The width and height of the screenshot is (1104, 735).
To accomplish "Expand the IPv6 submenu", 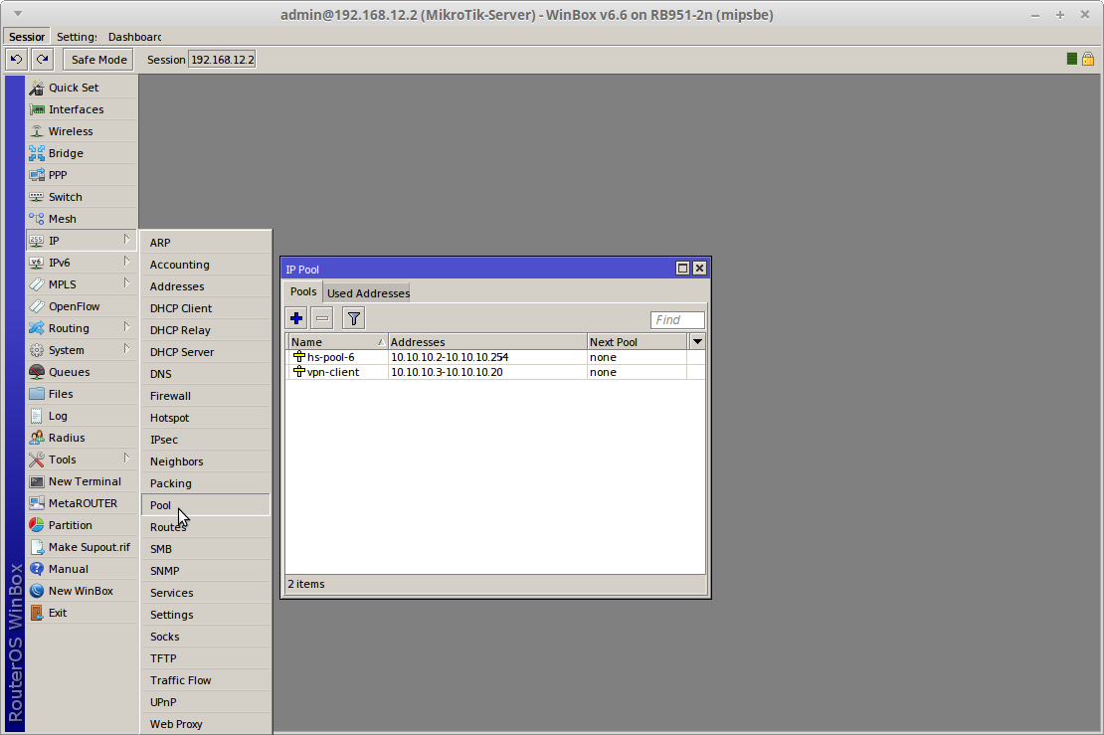I will point(82,262).
